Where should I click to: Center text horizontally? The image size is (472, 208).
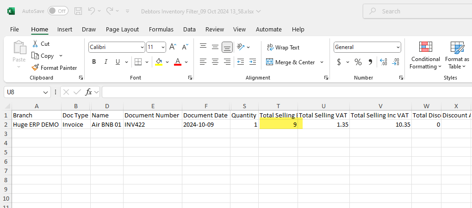[215, 62]
